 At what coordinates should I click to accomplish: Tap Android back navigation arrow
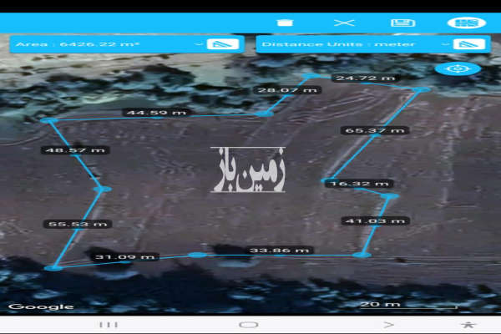pyautogui.click(x=387, y=324)
